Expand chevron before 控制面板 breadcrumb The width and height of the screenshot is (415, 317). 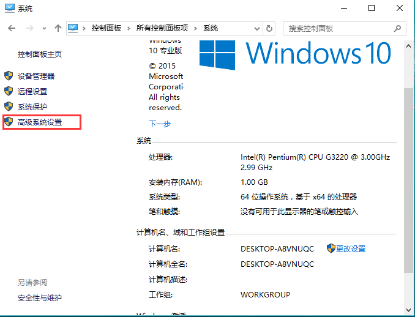(84, 28)
